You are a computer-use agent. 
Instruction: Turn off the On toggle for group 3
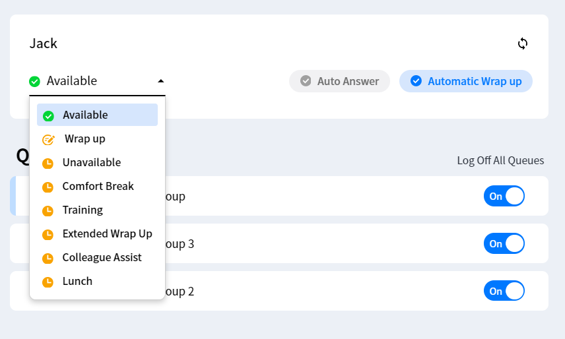(x=504, y=243)
